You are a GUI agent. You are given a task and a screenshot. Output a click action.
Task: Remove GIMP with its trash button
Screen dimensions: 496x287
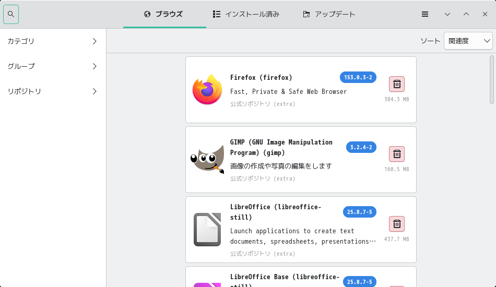click(x=397, y=154)
